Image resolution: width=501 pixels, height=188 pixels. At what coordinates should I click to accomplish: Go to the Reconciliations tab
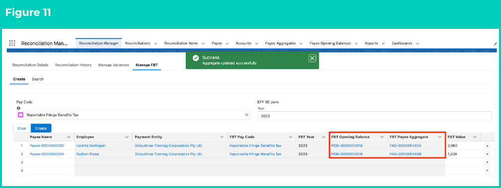138,43
